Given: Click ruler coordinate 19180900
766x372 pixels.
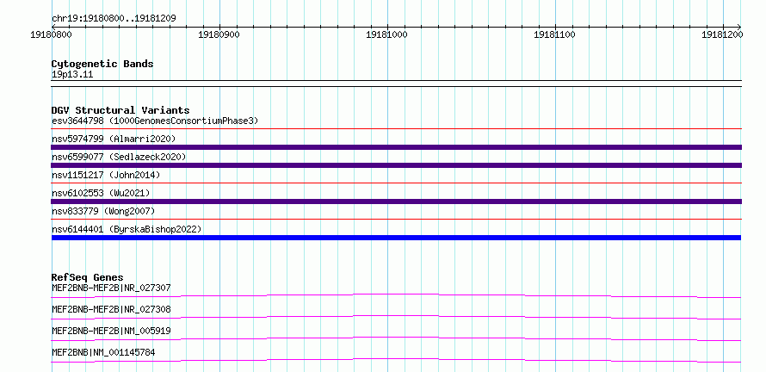Looking at the screenshot, I should pyautogui.click(x=219, y=35).
